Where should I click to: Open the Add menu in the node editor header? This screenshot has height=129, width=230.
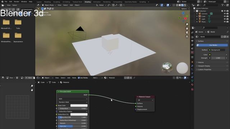click(x=69, y=78)
